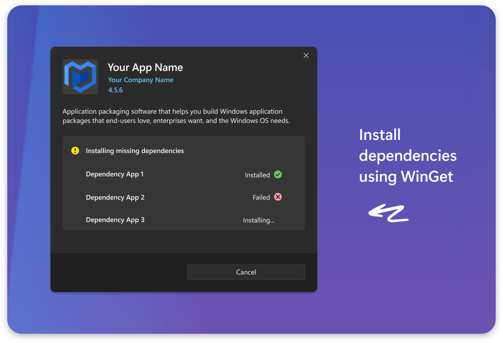This screenshot has height=343, width=503.
Task: Click the Install dependencies using WinGet caption
Action: point(407,155)
